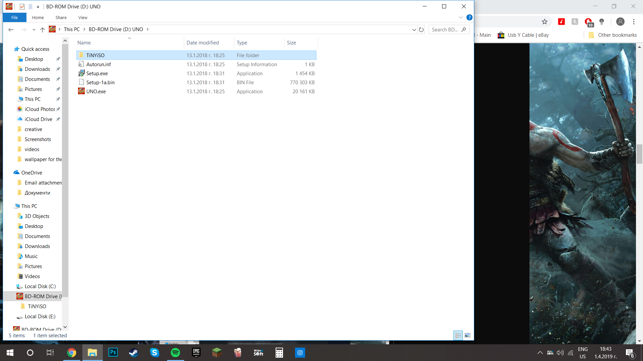
Task: Open the Home ribbon tab
Action: click(x=38, y=17)
